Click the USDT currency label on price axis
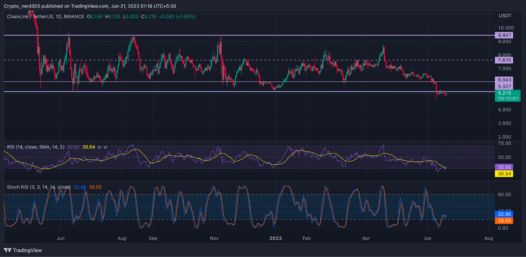Viewport: 526px width, 257px height. [x=505, y=15]
